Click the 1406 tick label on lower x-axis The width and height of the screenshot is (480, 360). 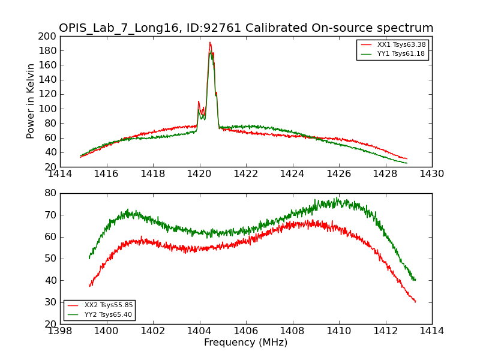click(x=246, y=331)
